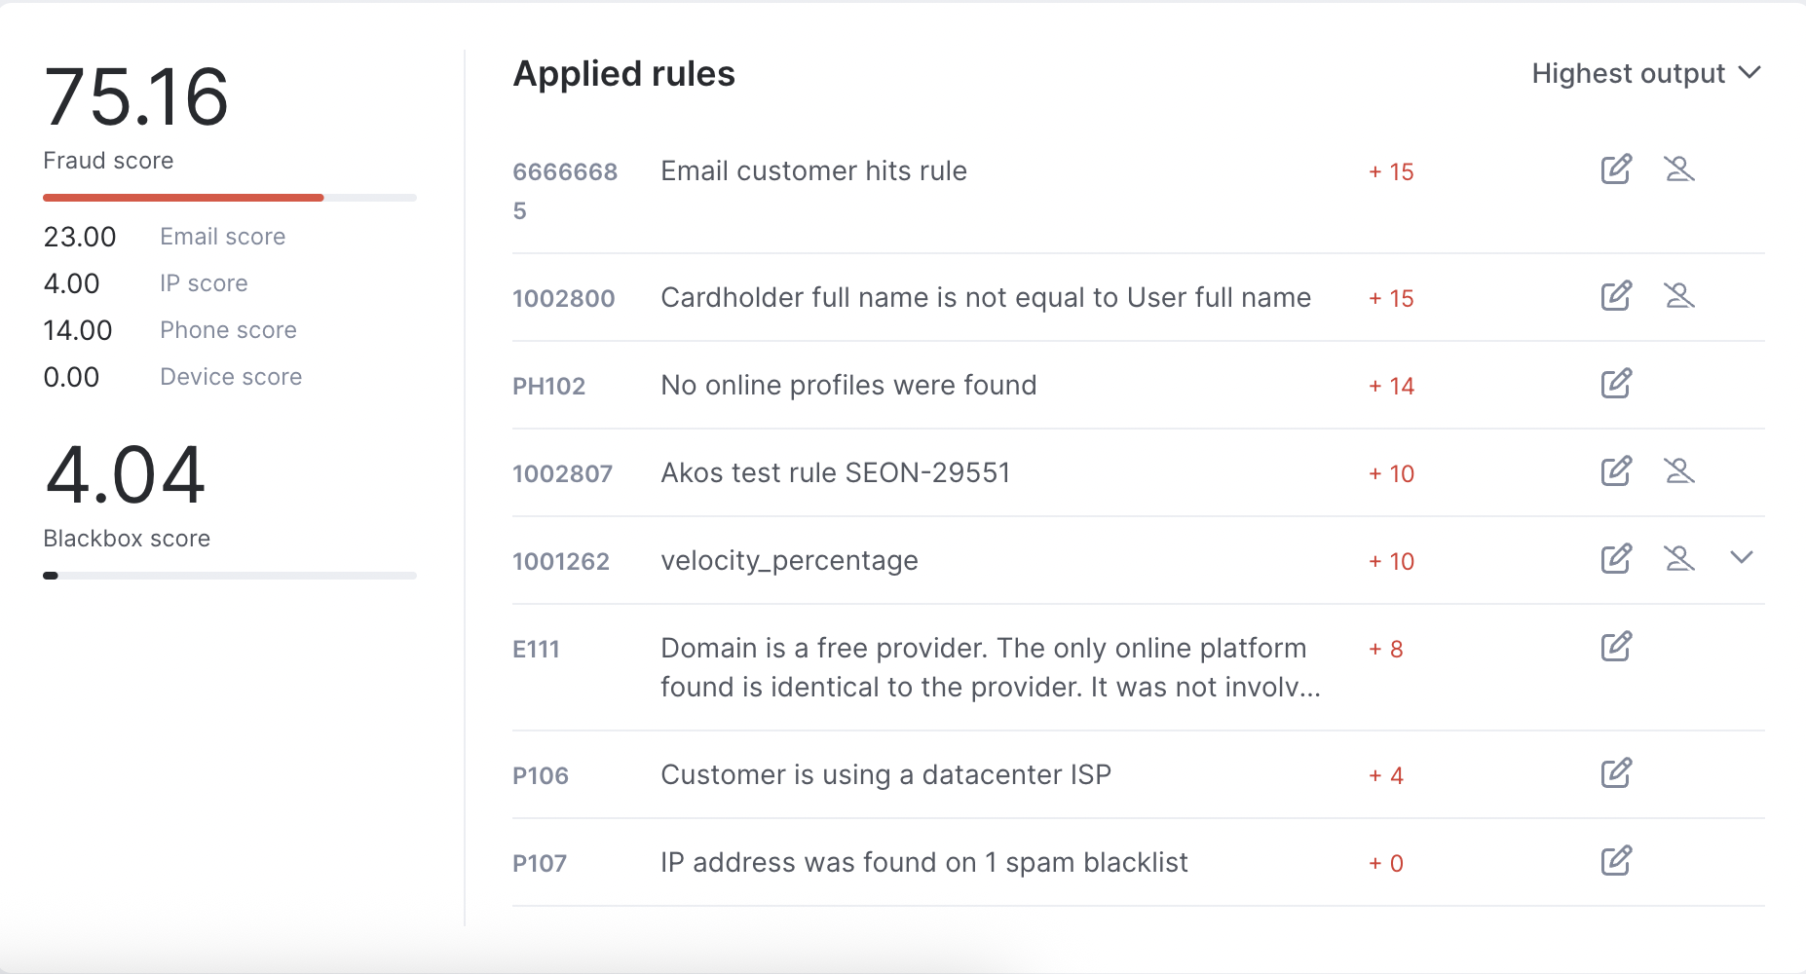Click the Device score label

click(231, 377)
